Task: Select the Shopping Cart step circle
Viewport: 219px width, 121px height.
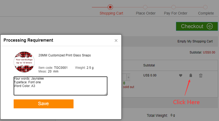Action: pyautogui.click(x=110, y=7)
